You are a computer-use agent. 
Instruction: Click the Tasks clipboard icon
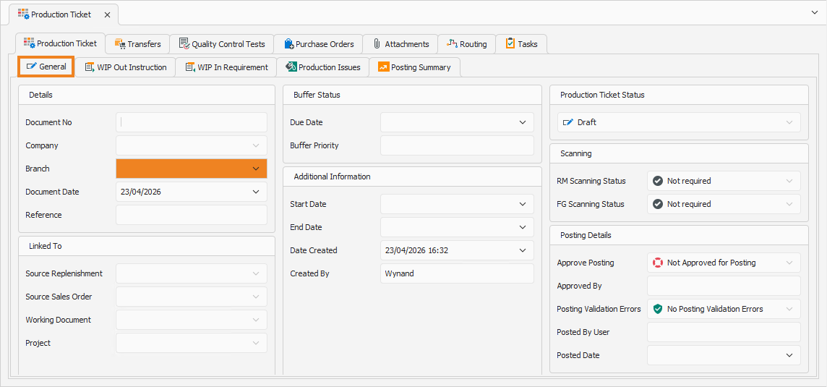tap(510, 43)
